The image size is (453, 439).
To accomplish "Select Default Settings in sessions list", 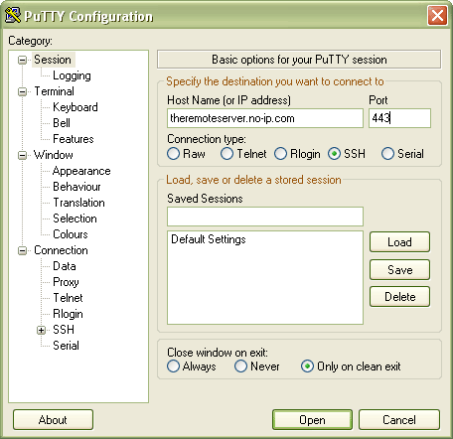I will click(209, 239).
